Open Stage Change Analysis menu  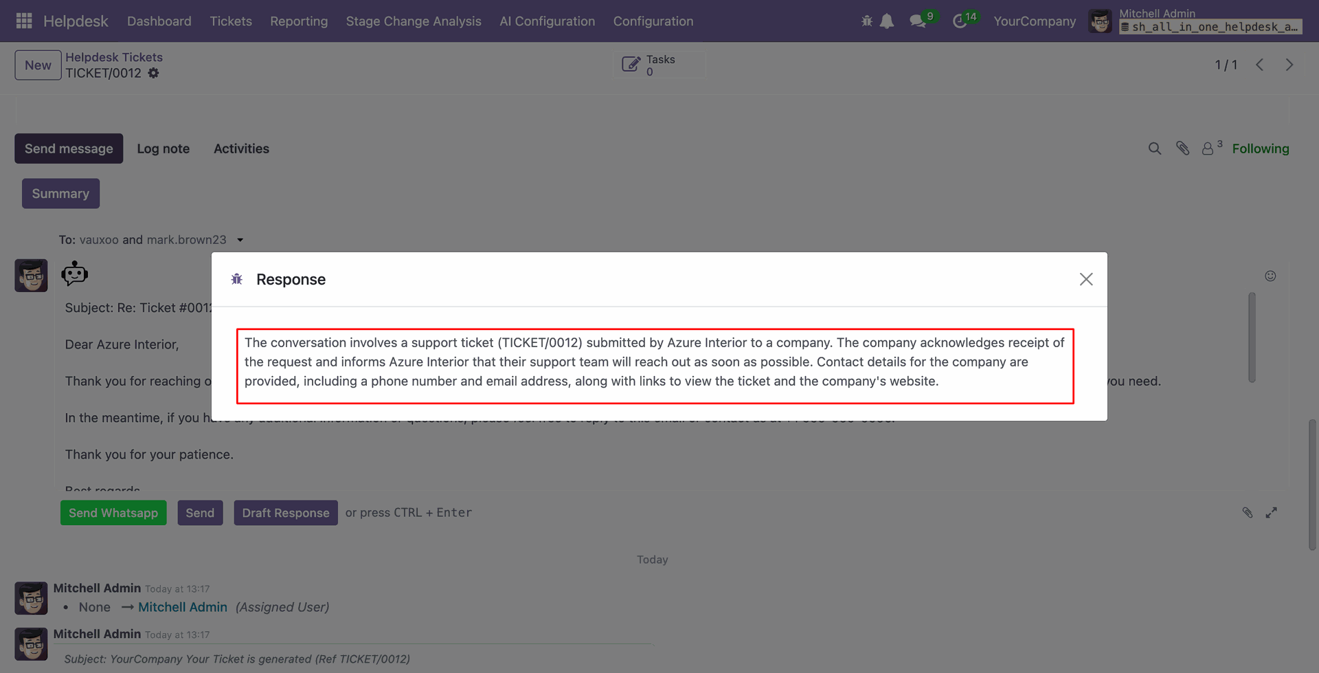[x=414, y=21]
